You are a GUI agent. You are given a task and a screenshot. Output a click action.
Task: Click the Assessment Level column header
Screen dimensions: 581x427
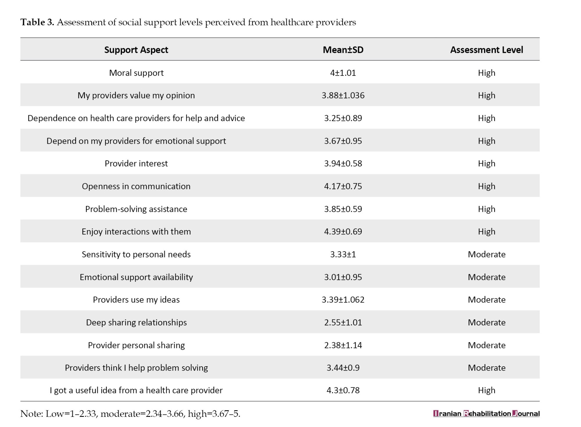point(486,50)
